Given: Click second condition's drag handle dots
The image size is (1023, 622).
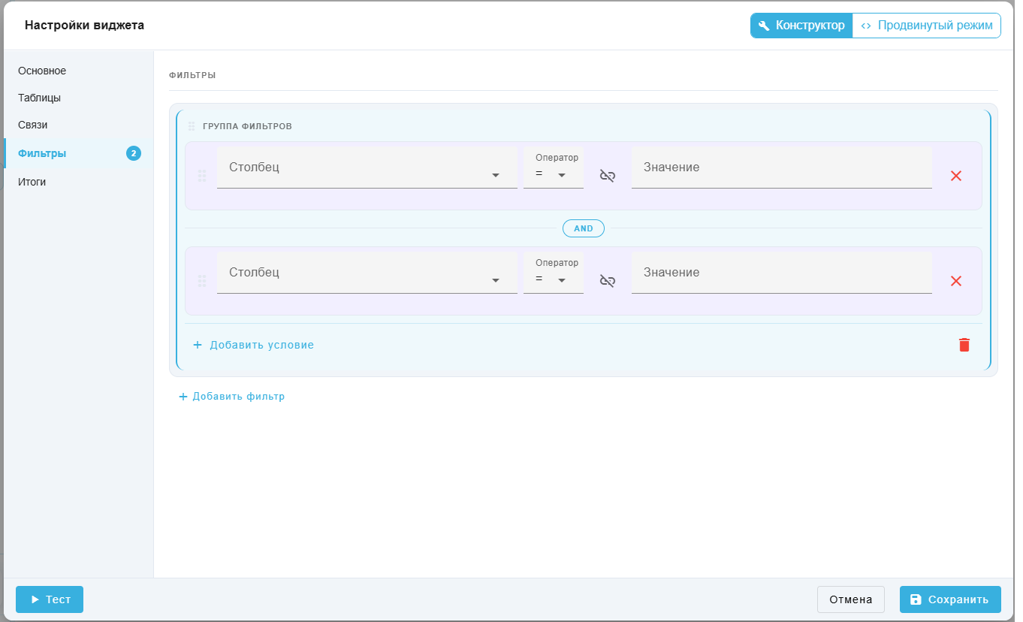Looking at the screenshot, I should coord(202,281).
